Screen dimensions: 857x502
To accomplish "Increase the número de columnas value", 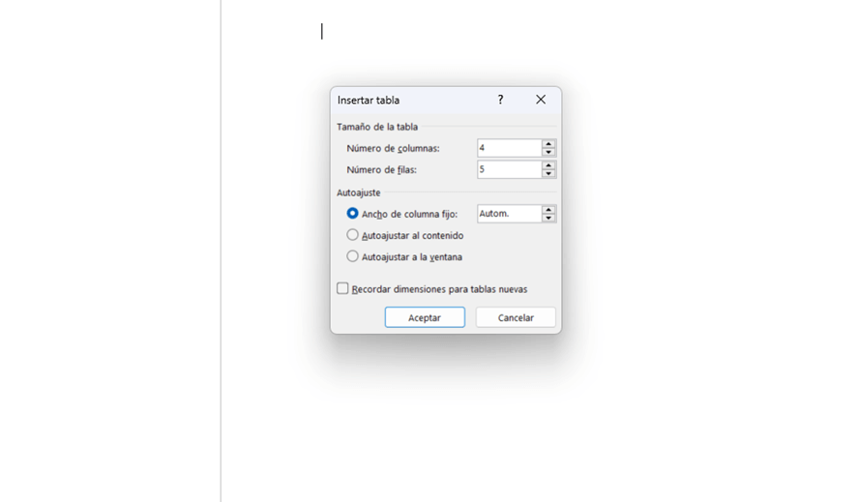I will (x=548, y=144).
